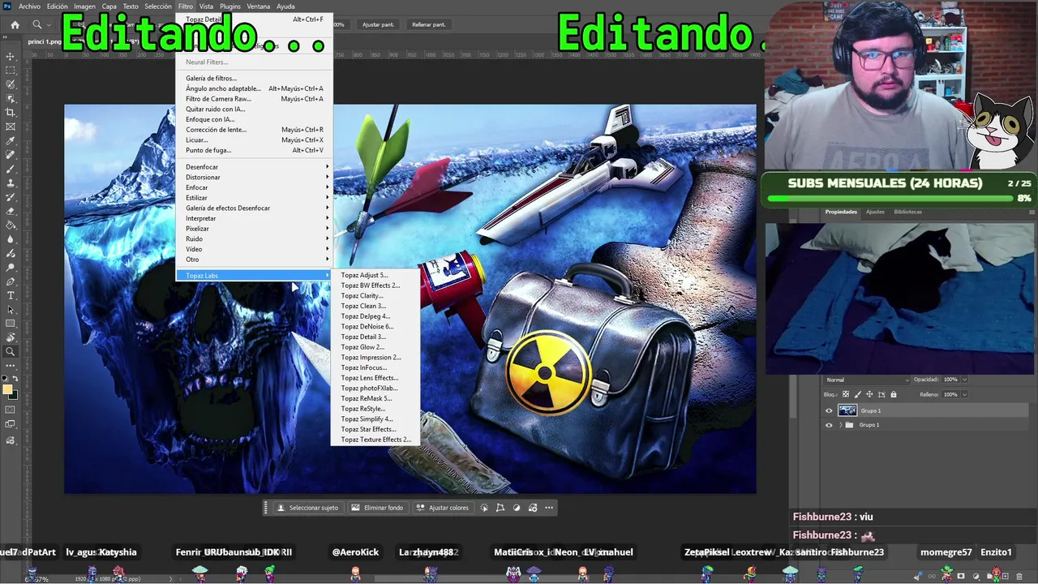Select the Eyedropper tool
Viewport: 1038px width, 584px height.
[11, 140]
